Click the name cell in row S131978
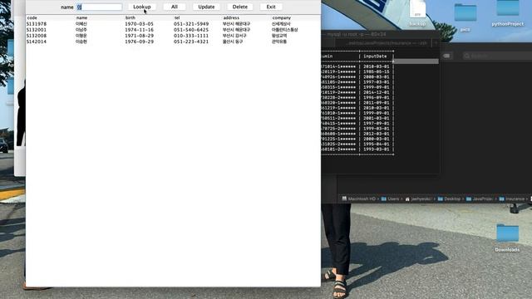532x299 pixels. click(81, 24)
